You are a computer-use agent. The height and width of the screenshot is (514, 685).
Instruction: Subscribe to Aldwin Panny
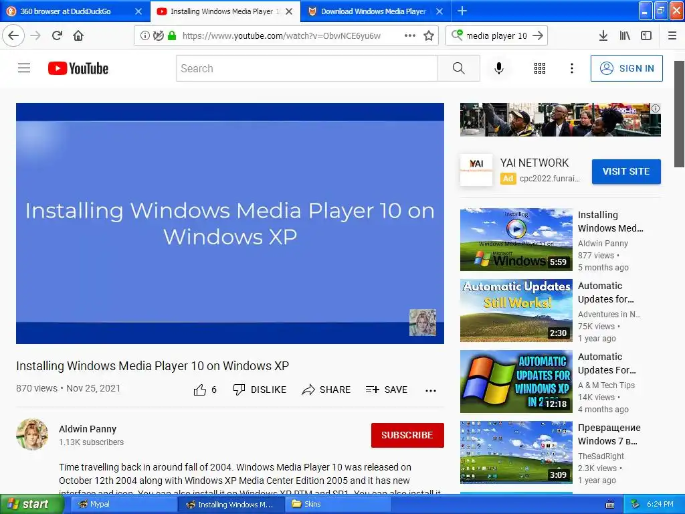click(x=407, y=435)
